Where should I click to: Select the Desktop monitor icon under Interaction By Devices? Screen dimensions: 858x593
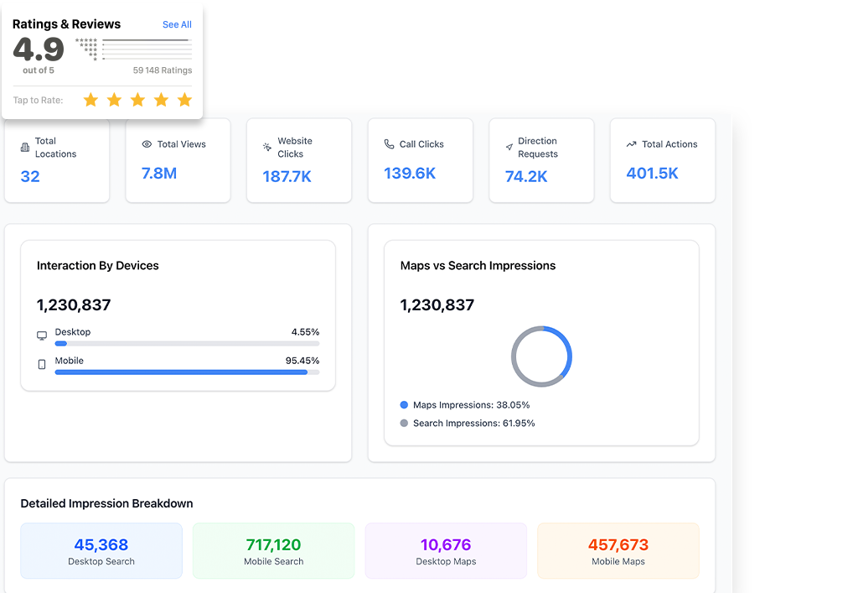click(x=42, y=335)
